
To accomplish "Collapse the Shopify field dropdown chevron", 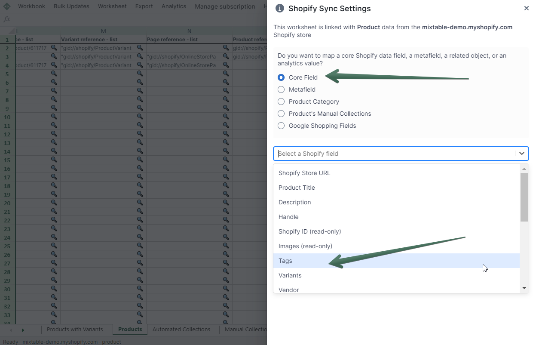I will (522, 154).
